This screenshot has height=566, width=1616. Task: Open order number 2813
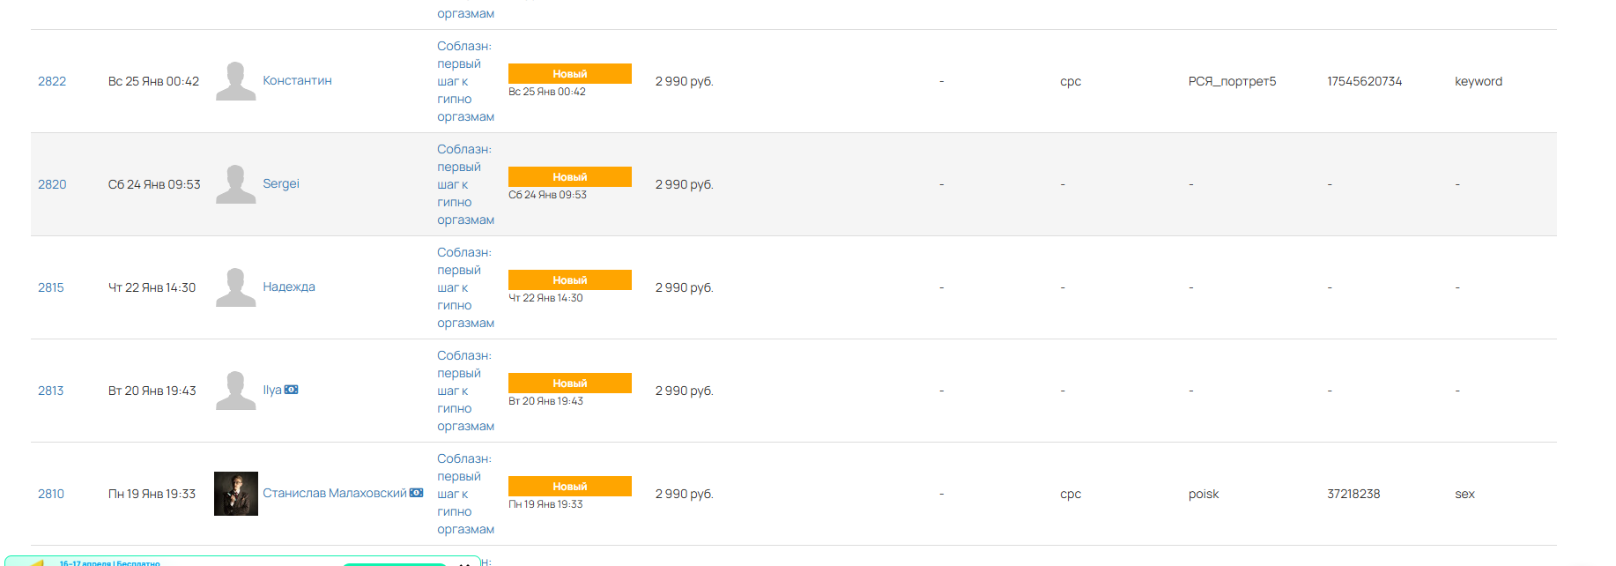coord(51,391)
